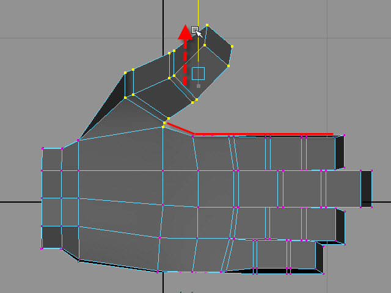Select the magenta vertex at the wrist's bottom-left corner
This screenshot has height=293, width=391.
pyautogui.click(x=42, y=248)
